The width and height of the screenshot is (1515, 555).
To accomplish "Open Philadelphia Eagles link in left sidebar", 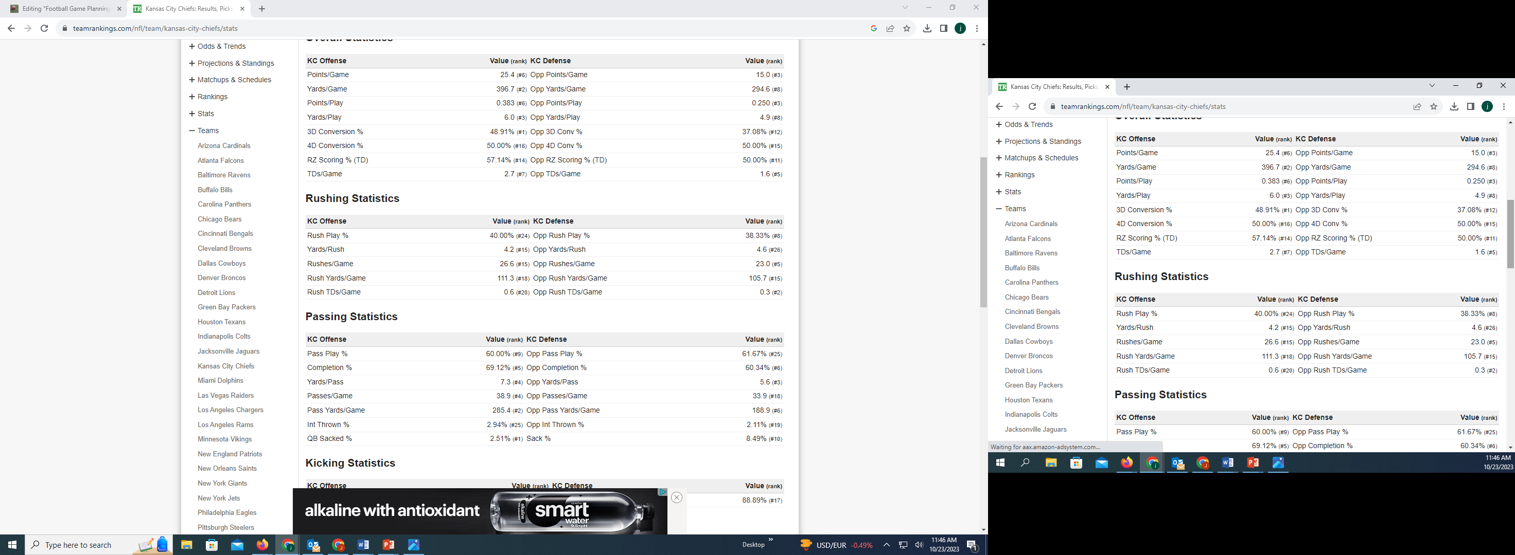I will click(x=227, y=513).
